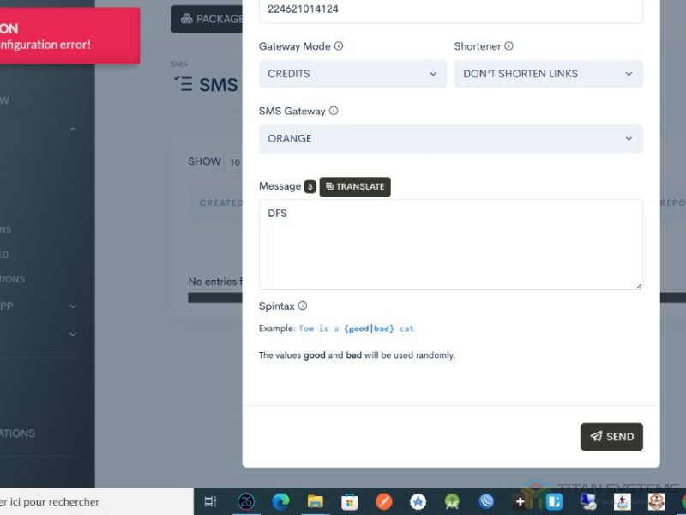Collapse the expanded sidebar menu chevron

click(73, 130)
